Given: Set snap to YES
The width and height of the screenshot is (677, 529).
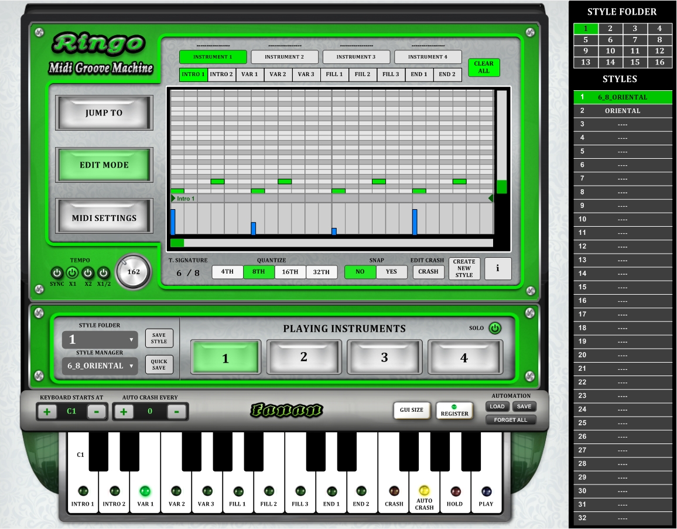Looking at the screenshot, I should pyautogui.click(x=391, y=272).
